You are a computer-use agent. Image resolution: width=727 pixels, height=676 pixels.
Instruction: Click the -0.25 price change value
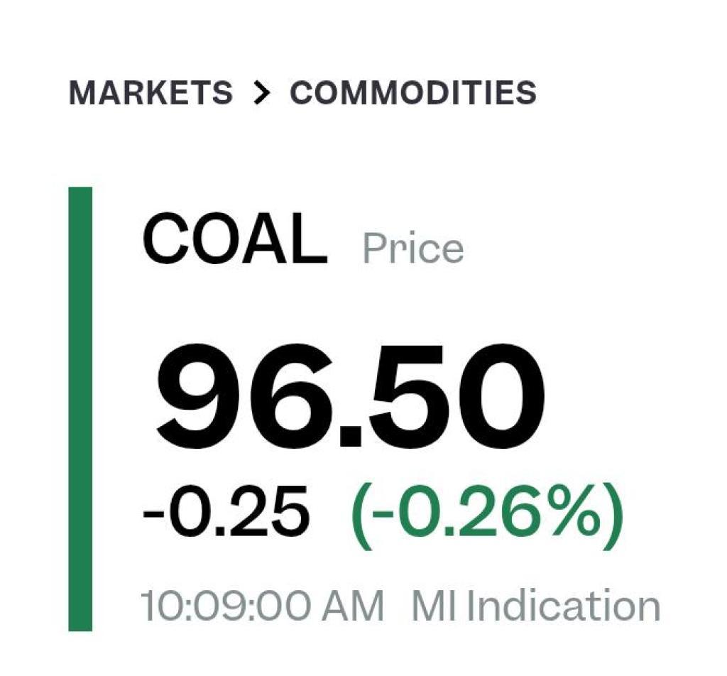(x=226, y=511)
